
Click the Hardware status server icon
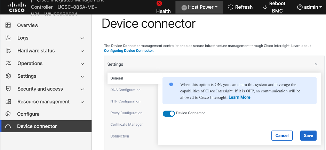tap(8, 51)
